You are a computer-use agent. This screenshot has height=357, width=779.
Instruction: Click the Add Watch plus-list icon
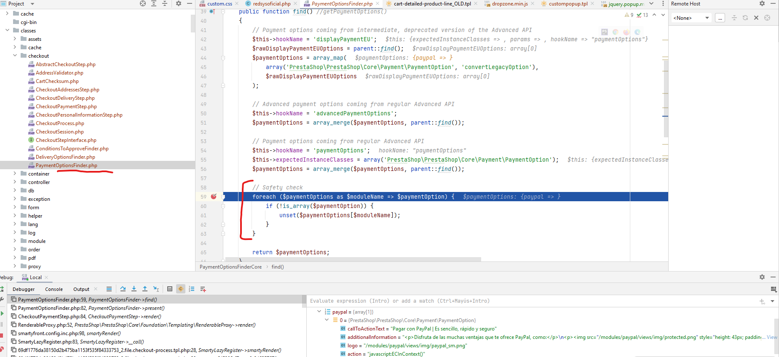203,289
